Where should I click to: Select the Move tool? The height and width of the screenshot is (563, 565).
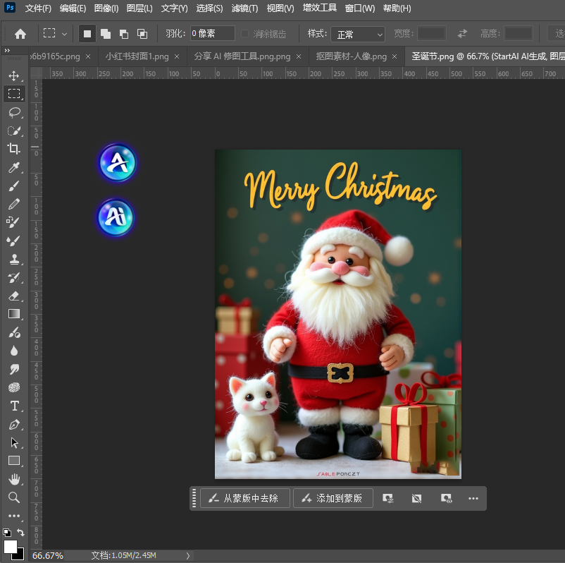coord(13,75)
